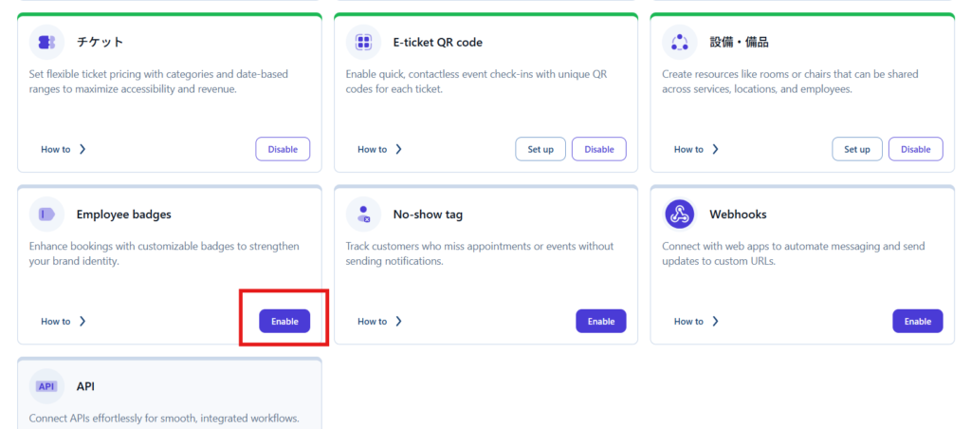Click the Employee badges icon
The height and width of the screenshot is (429, 971).
coord(46,214)
